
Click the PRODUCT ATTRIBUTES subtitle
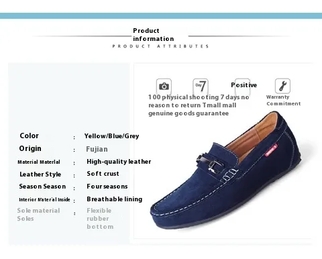point(160,46)
